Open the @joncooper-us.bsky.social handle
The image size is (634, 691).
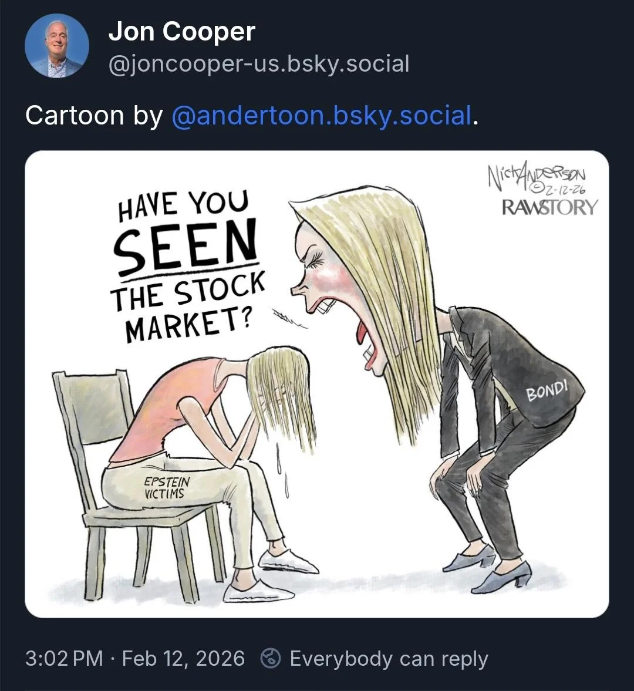click(258, 63)
